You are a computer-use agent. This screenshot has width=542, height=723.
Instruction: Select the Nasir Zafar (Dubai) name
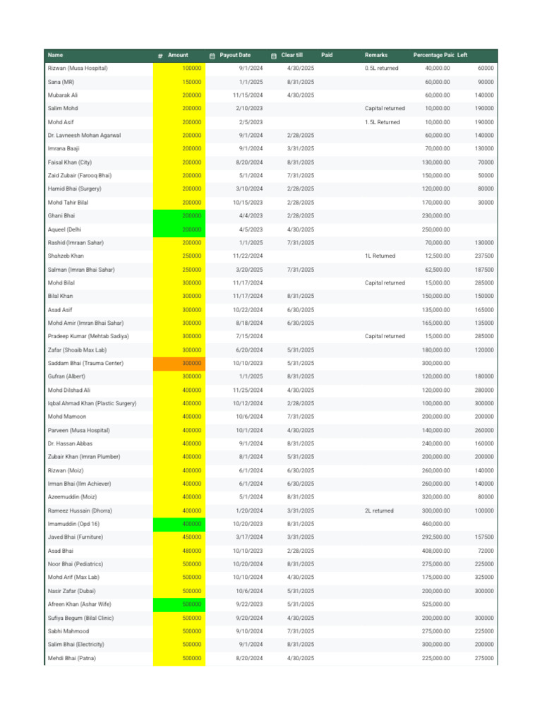[72, 591]
